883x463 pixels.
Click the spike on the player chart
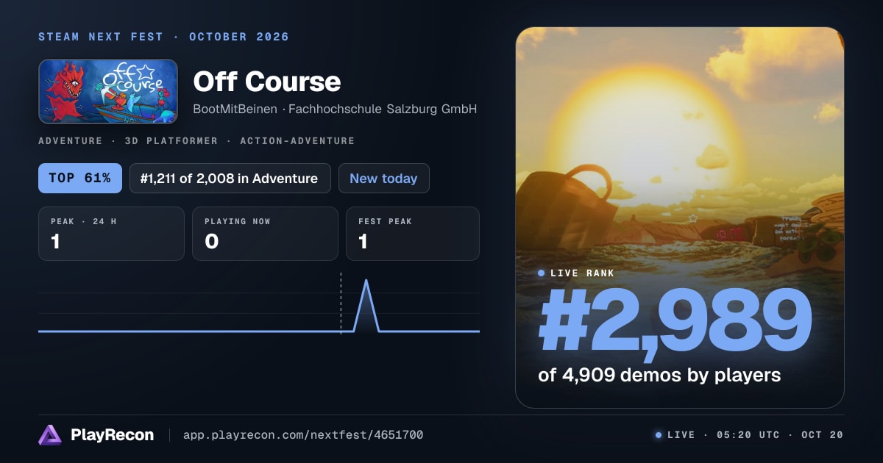(366, 304)
